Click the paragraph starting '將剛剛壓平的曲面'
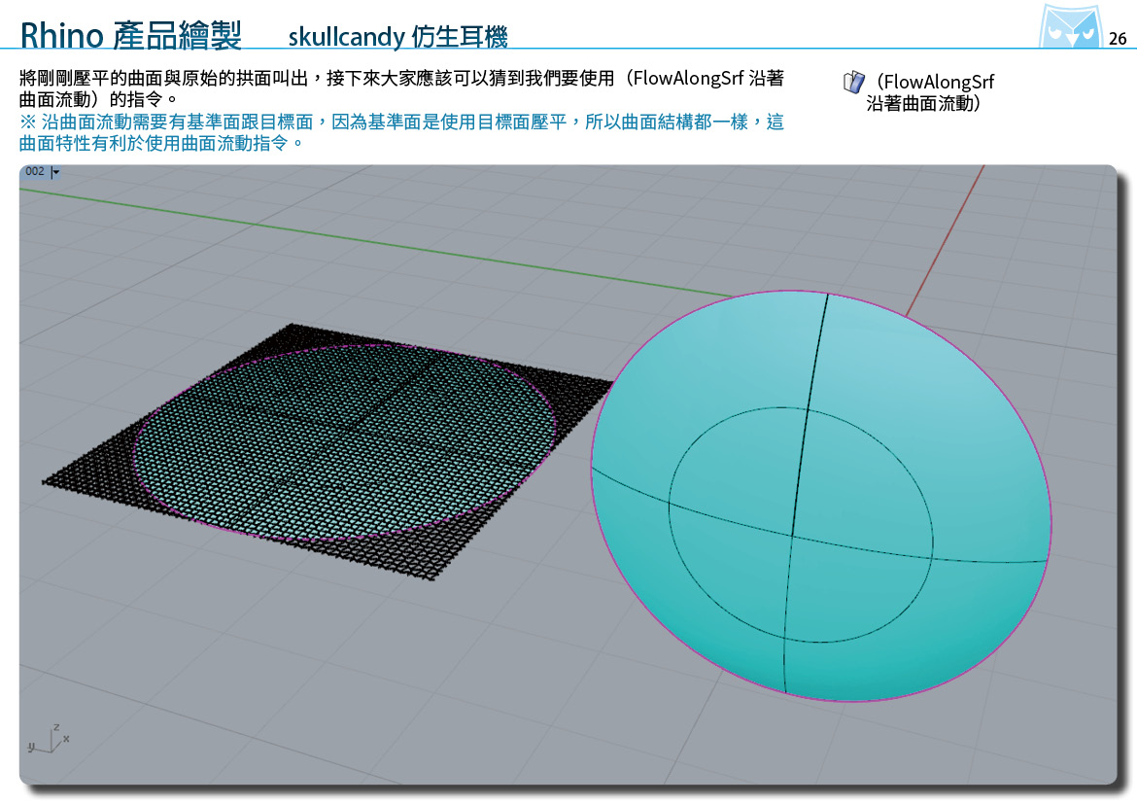The height and width of the screenshot is (804, 1137). (401, 87)
